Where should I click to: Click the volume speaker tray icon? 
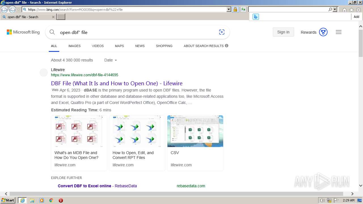(322, 200)
